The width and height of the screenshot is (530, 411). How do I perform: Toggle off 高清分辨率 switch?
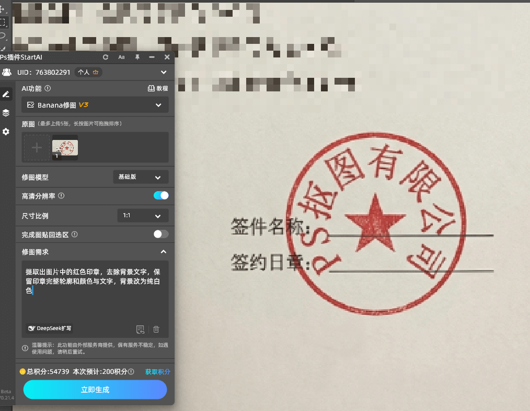pyautogui.click(x=160, y=196)
